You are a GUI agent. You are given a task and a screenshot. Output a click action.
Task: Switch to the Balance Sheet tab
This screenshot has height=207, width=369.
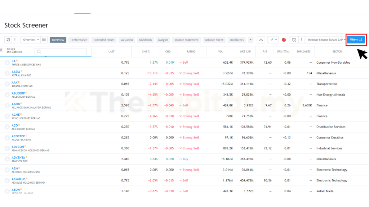pos(214,40)
